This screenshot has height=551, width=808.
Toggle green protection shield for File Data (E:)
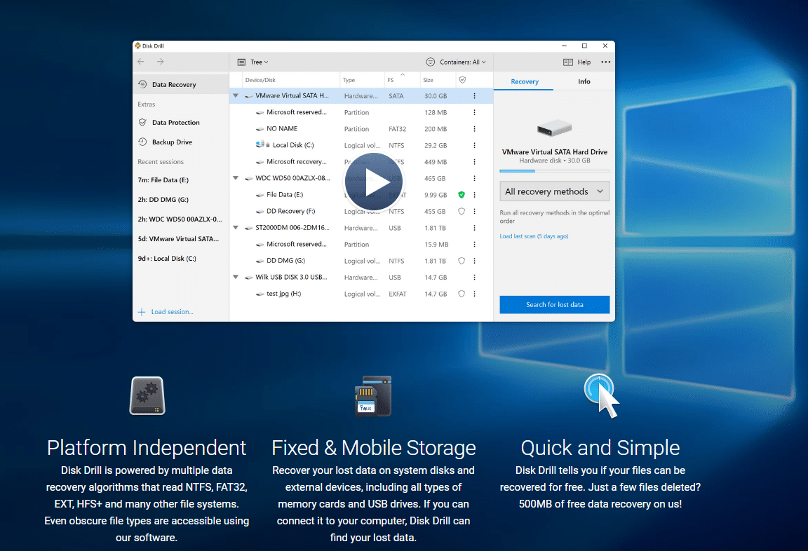[x=462, y=195]
